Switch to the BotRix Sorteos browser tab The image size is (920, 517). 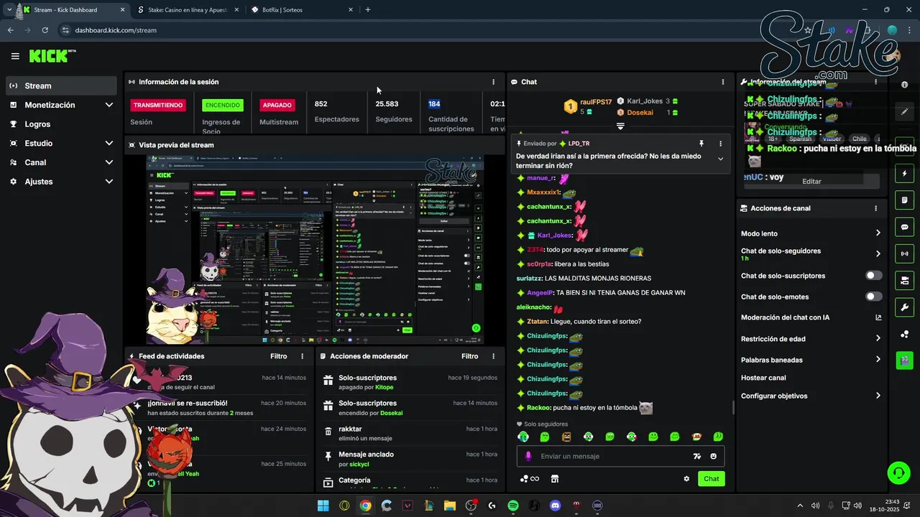pyautogui.click(x=303, y=10)
